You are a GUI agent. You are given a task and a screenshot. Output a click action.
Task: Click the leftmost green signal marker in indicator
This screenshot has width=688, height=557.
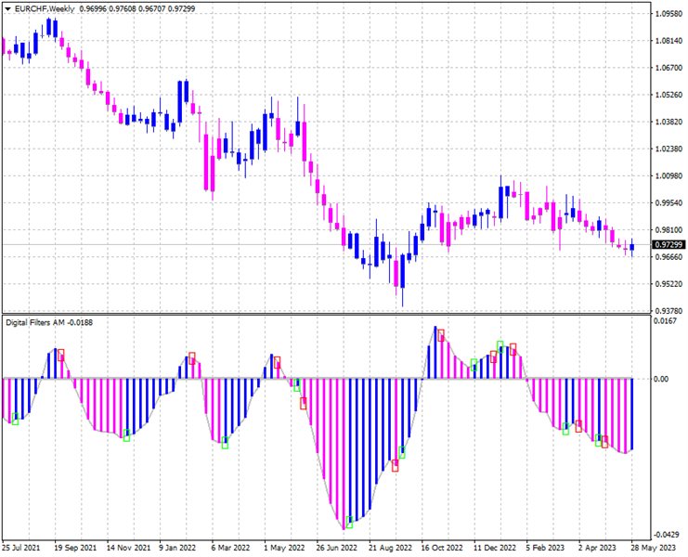tap(15, 420)
